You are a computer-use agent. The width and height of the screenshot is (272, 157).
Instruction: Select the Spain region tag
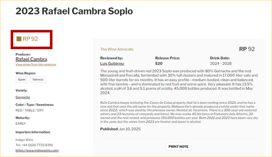(22, 79)
